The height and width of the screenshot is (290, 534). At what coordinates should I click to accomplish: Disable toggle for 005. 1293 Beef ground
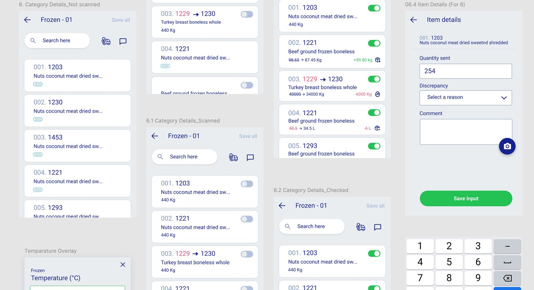tap(374, 146)
